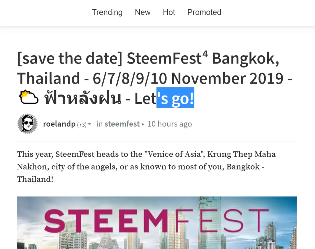Viewport: 315px width, 249px height.
Task: Click the SteemFest banner image
Action: pyautogui.click(x=157, y=223)
